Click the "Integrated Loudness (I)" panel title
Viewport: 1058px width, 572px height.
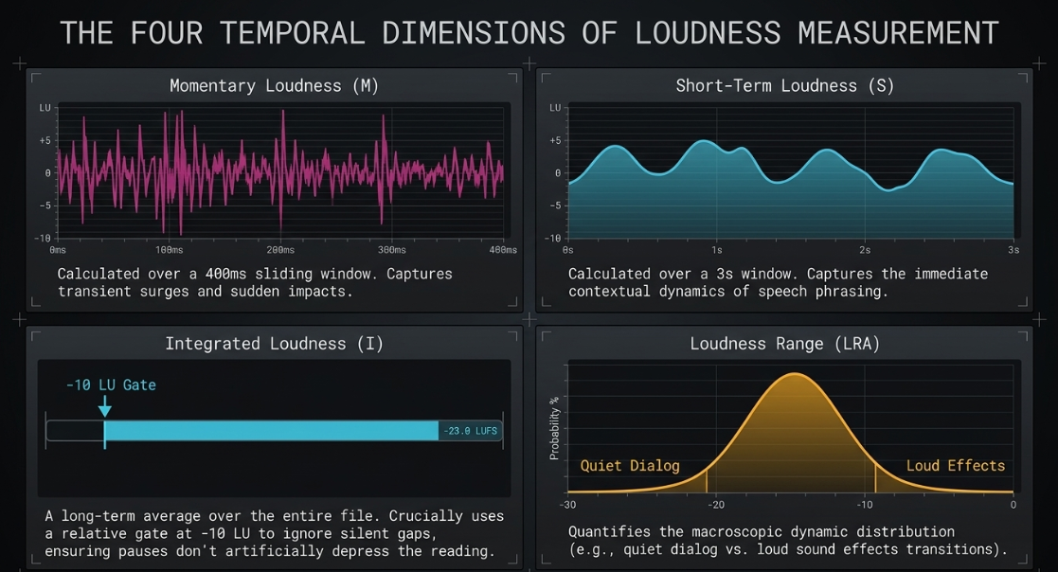pyautogui.click(x=274, y=344)
